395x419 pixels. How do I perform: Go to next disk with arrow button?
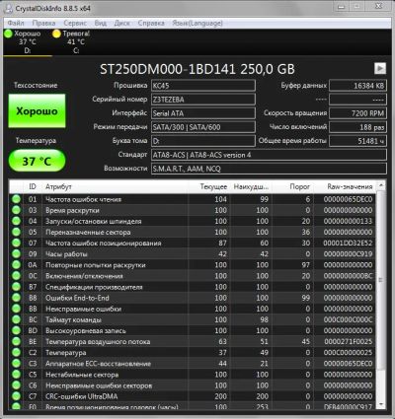point(380,68)
